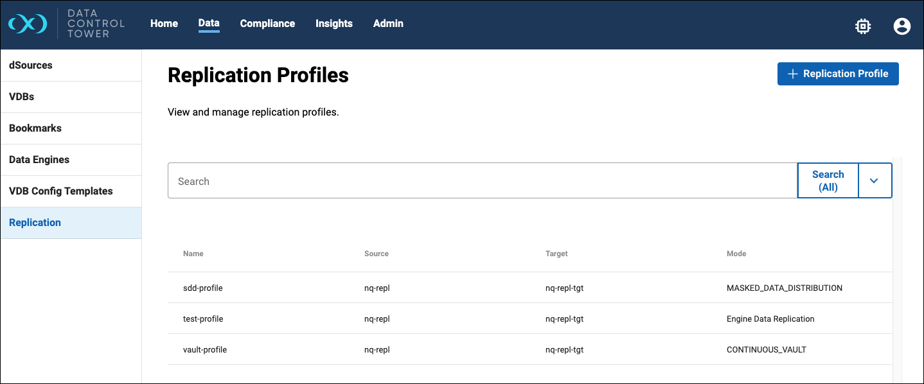Open the test-profile row
The image size is (924, 384).
(203, 319)
